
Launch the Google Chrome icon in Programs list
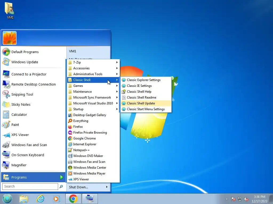click(70, 138)
